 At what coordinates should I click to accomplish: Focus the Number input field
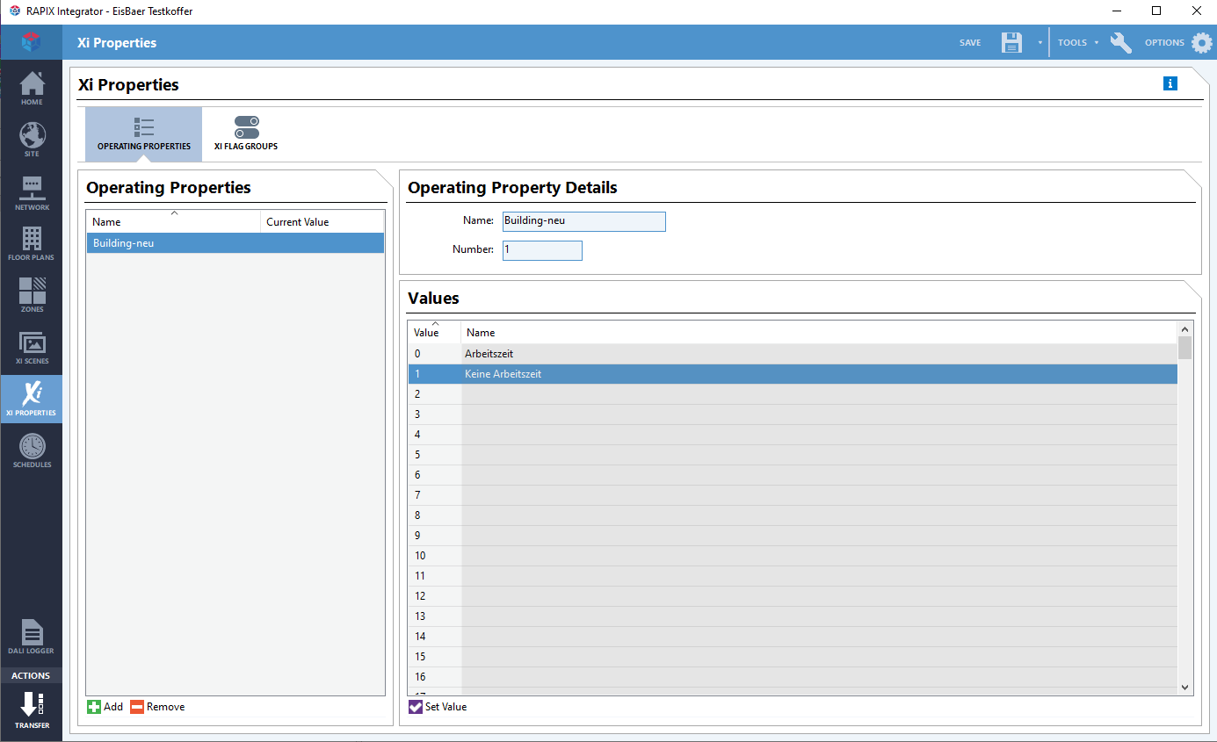click(542, 250)
